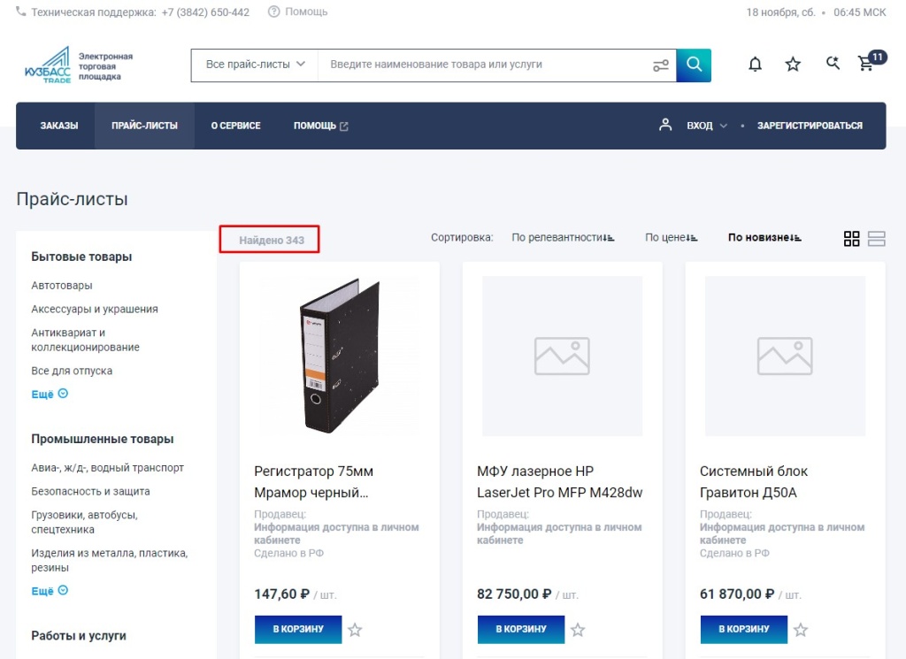
Task: Sort by По новизне
Action: point(764,237)
